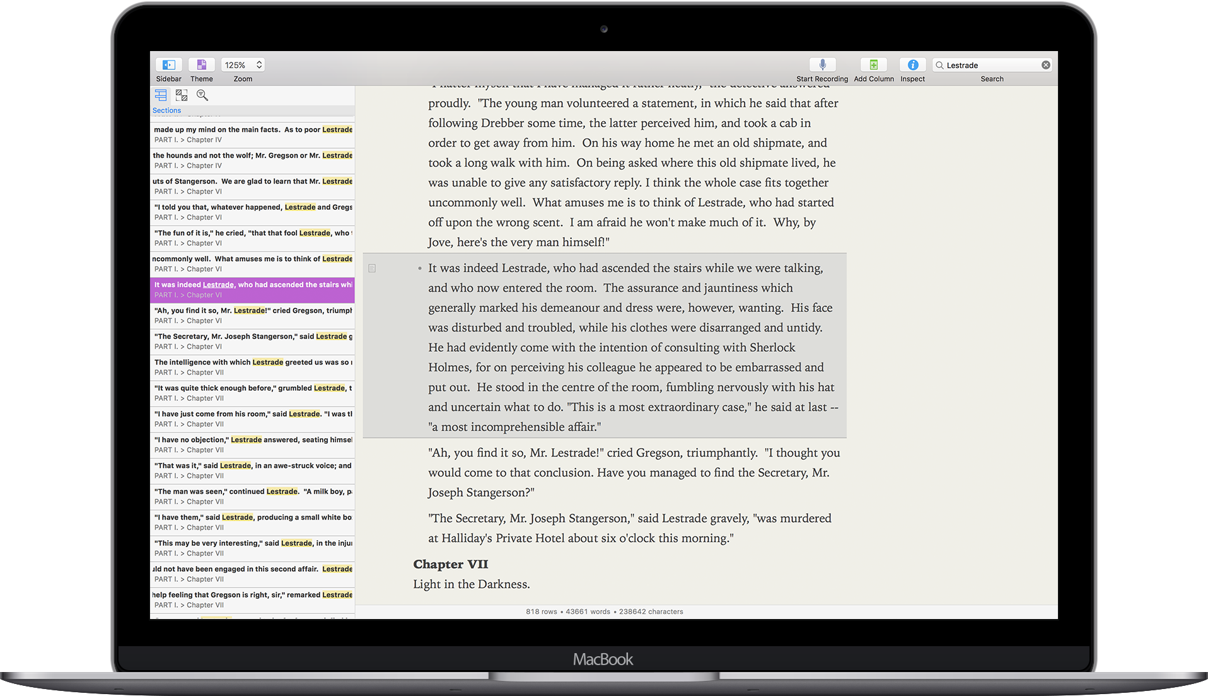Screen dimensions: 1208x696
Task: Select result 'I have no objection'
Action: (x=252, y=445)
